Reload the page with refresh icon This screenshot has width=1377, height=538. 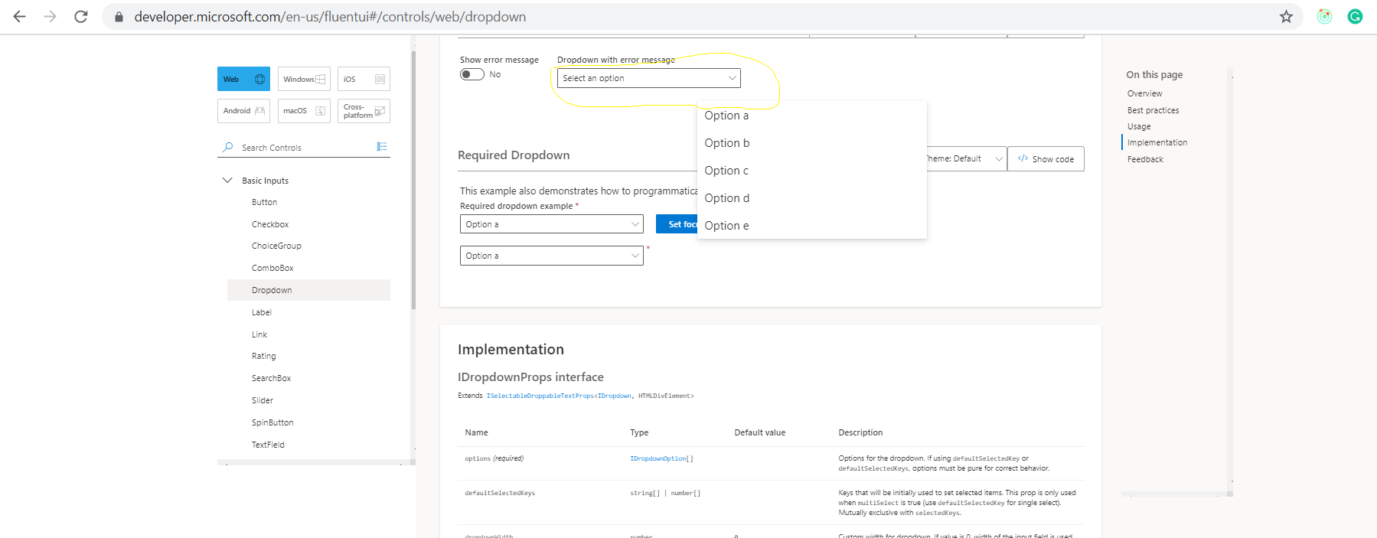[80, 16]
